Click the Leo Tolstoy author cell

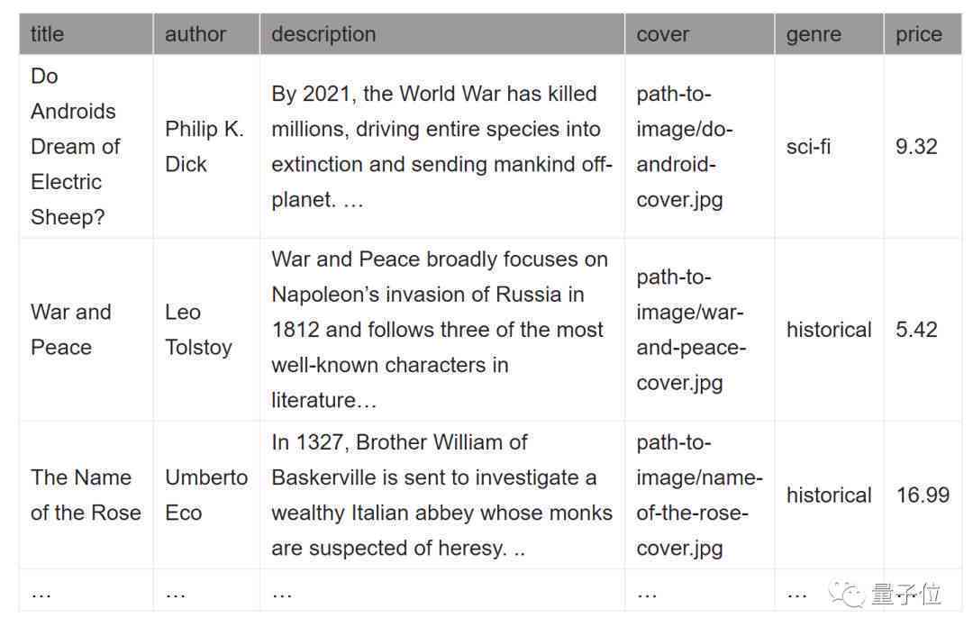pos(206,330)
